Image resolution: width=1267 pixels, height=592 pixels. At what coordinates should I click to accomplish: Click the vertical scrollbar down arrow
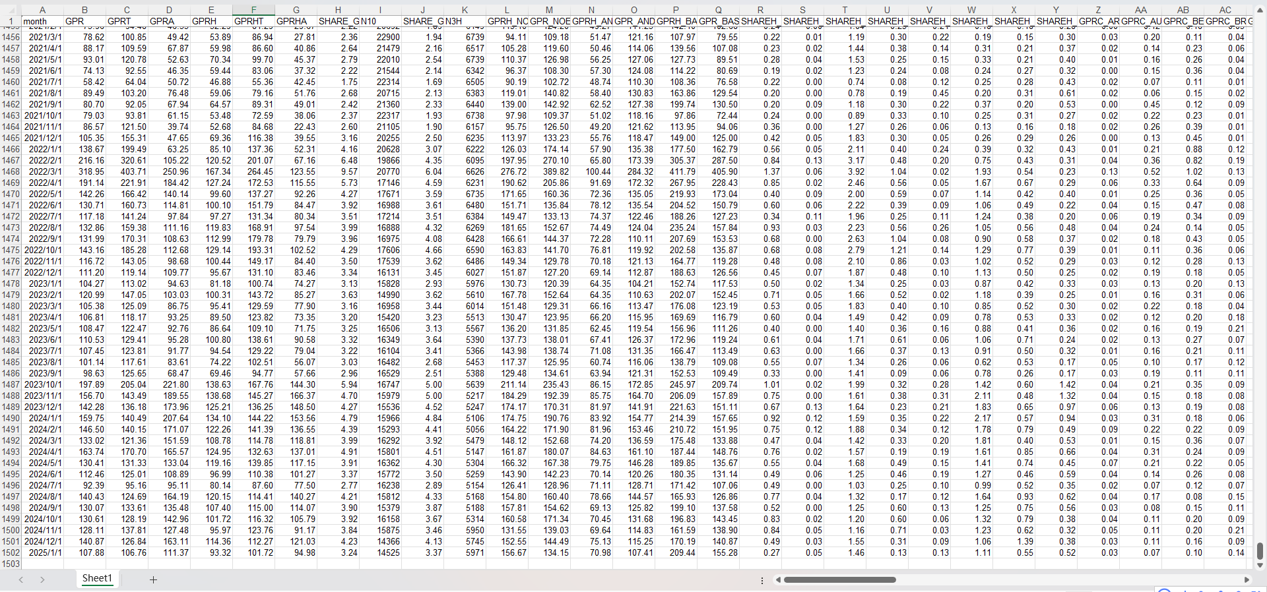click(1260, 565)
